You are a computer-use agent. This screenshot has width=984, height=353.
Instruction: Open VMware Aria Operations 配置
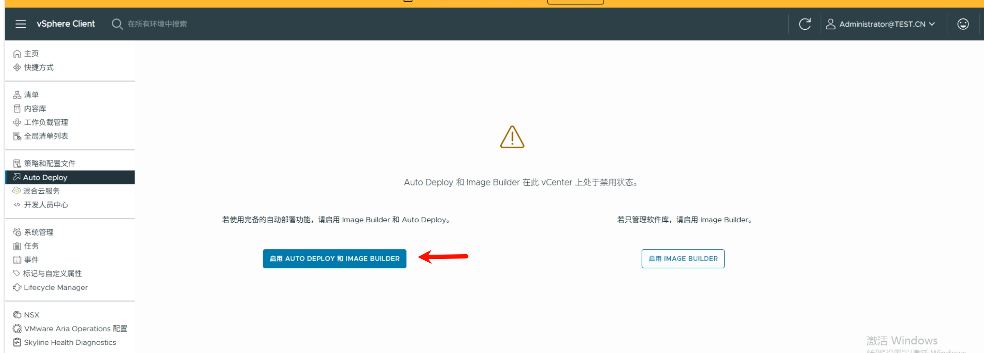tap(76, 329)
